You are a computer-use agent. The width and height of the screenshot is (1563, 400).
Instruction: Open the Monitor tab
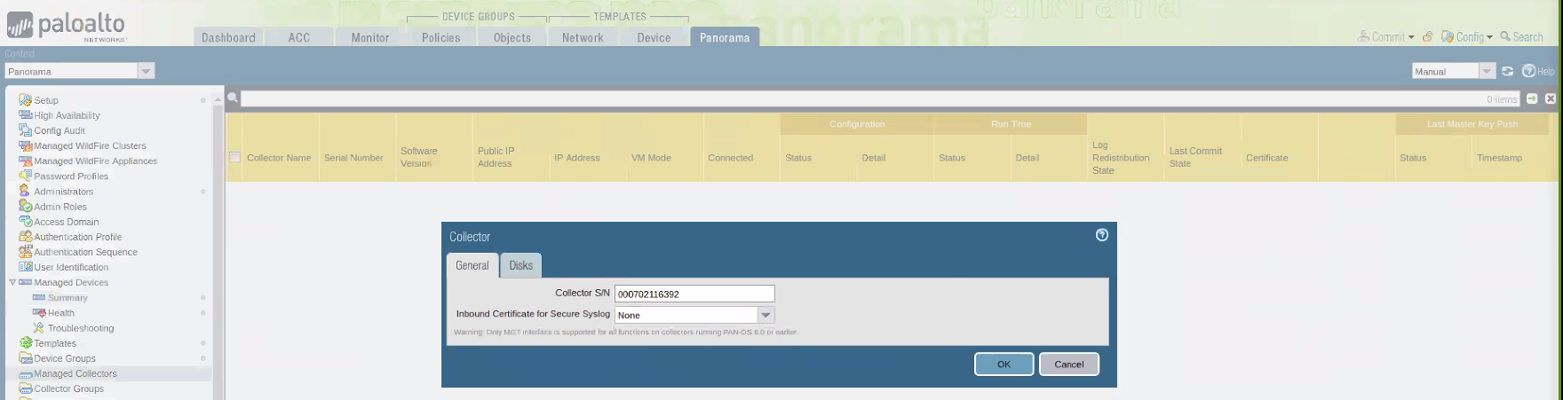[x=370, y=37]
